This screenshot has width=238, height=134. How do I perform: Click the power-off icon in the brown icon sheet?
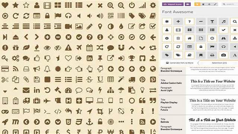pos(132,5)
